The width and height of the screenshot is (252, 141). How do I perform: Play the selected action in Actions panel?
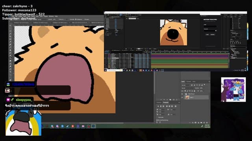(167, 99)
